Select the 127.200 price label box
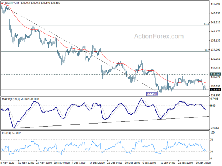This screenshot has width=222, height=166. [x=152, y=94]
